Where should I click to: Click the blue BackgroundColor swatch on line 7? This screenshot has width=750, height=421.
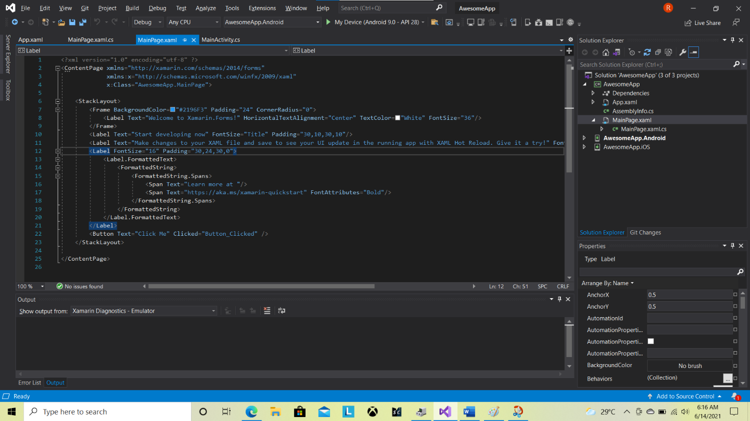click(x=172, y=110)
